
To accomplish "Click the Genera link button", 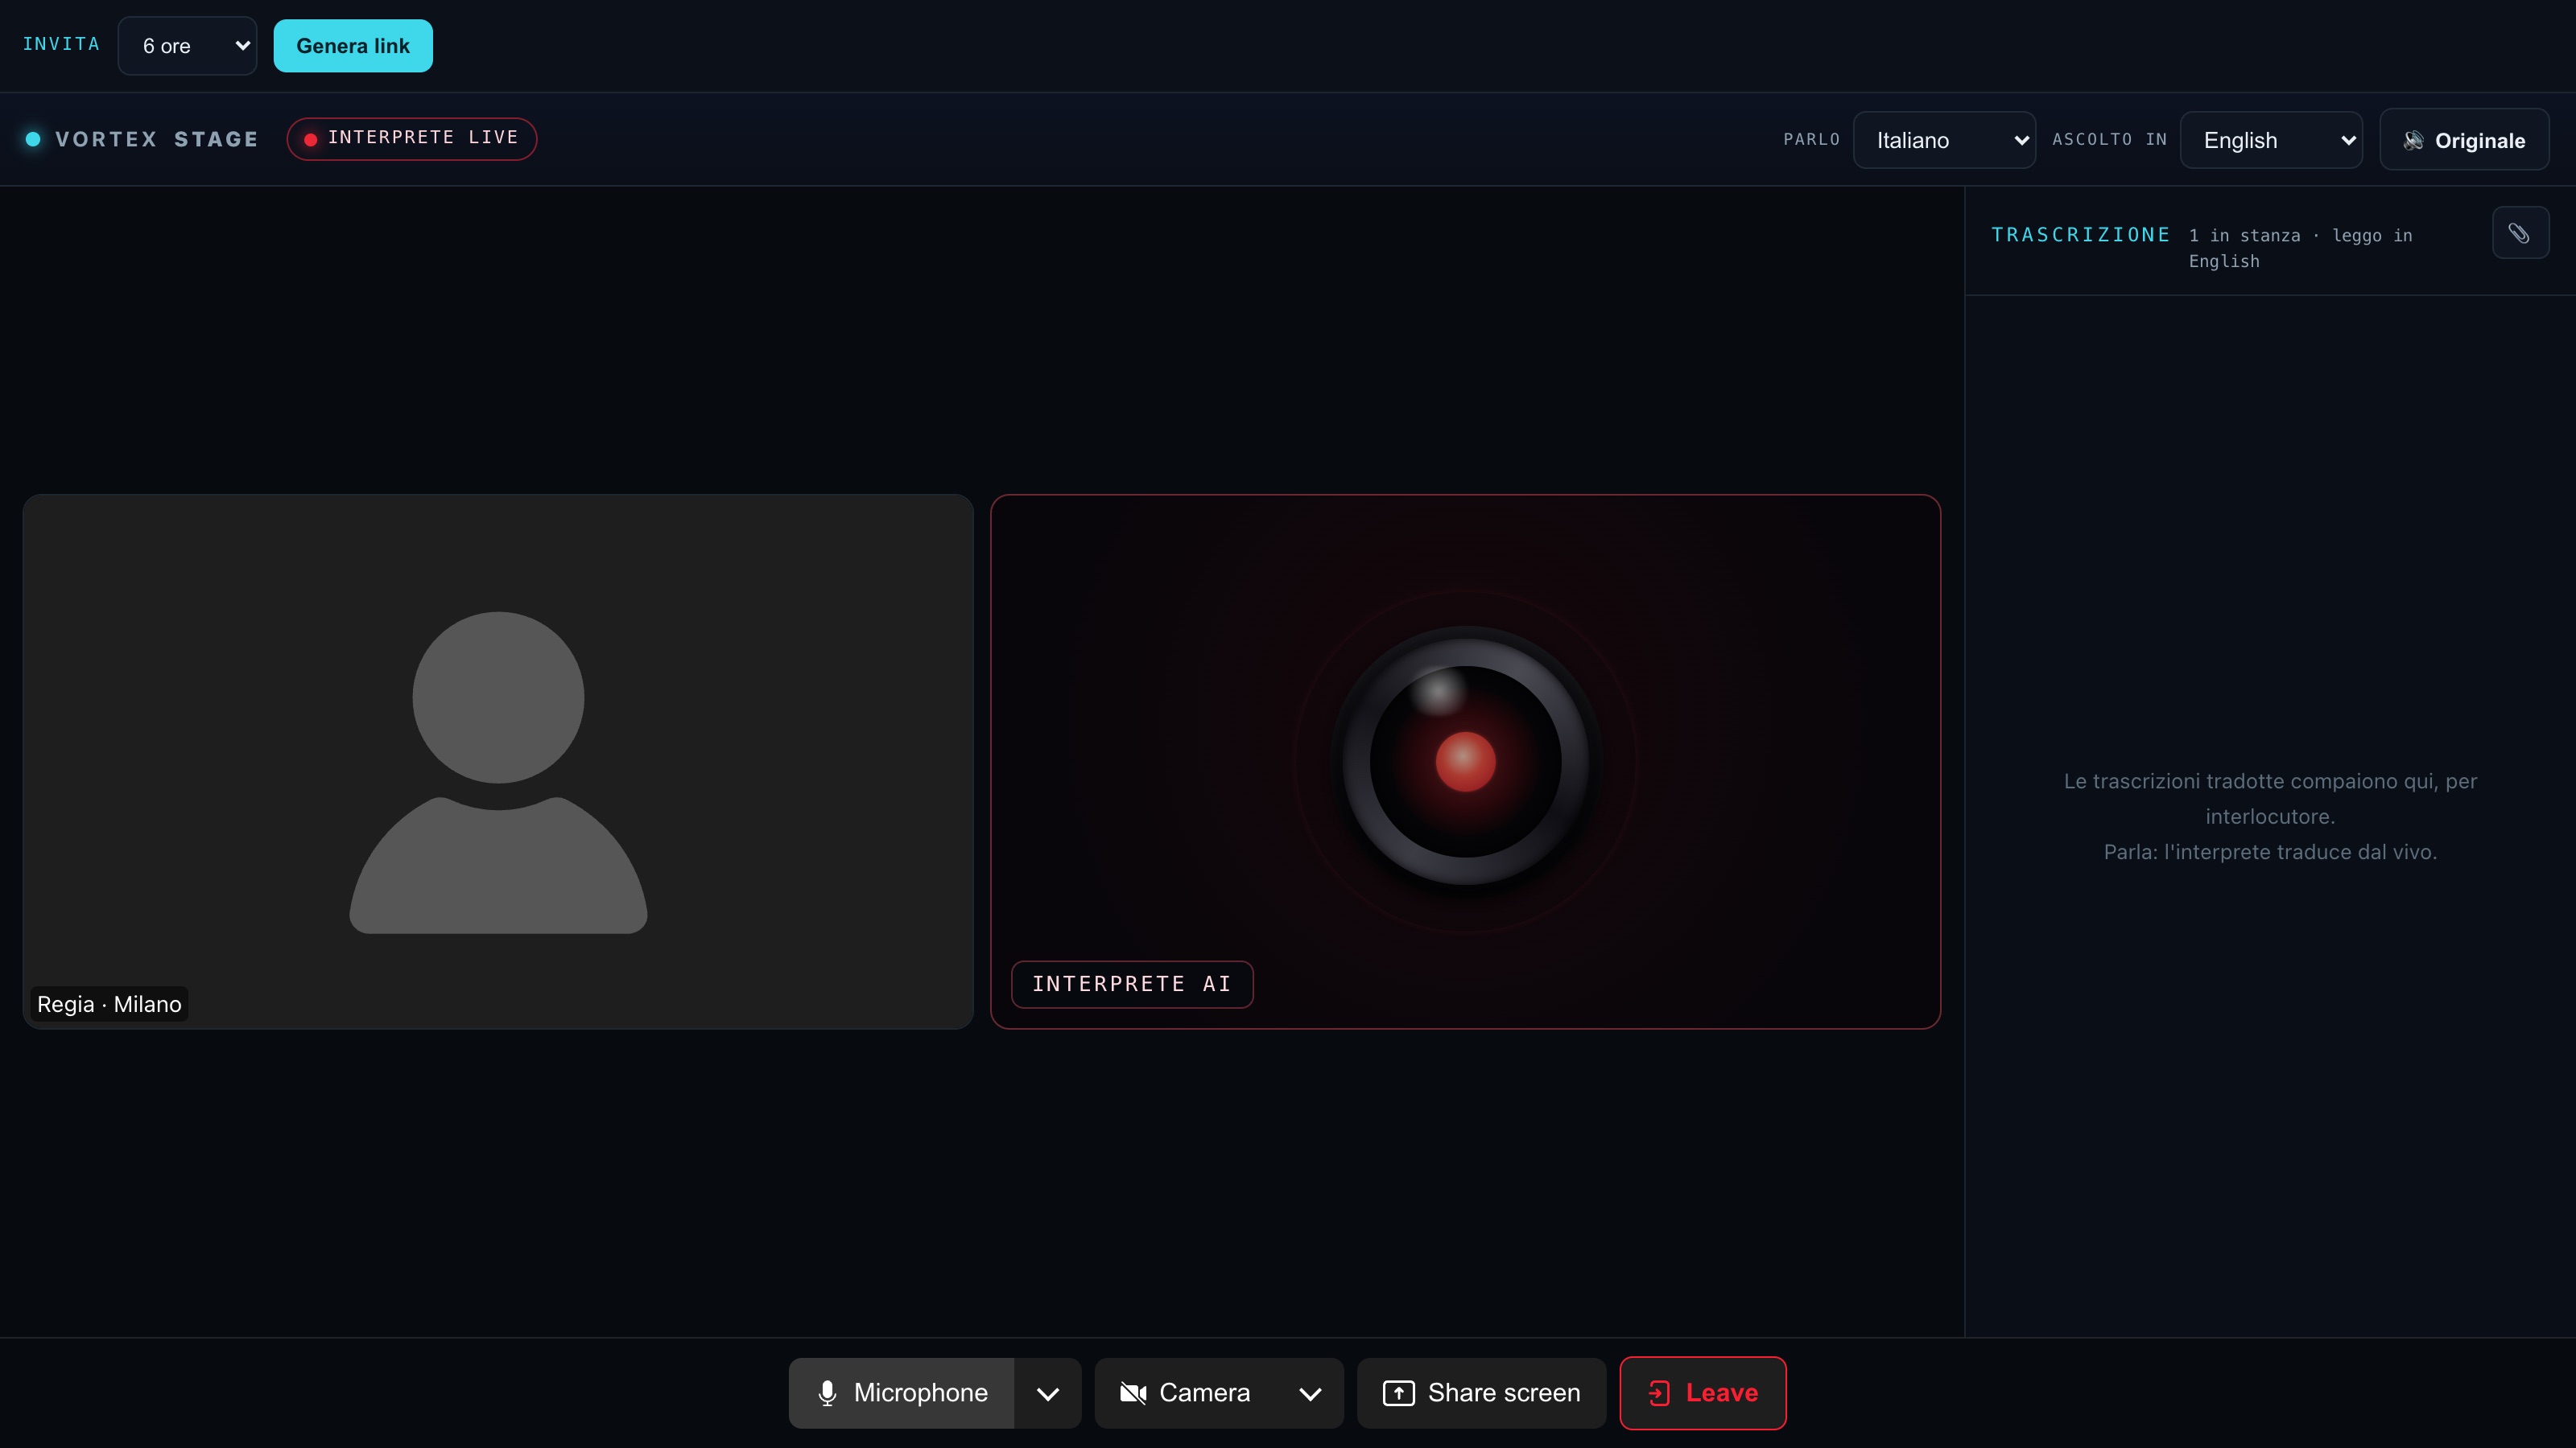I will pos(353,46).
